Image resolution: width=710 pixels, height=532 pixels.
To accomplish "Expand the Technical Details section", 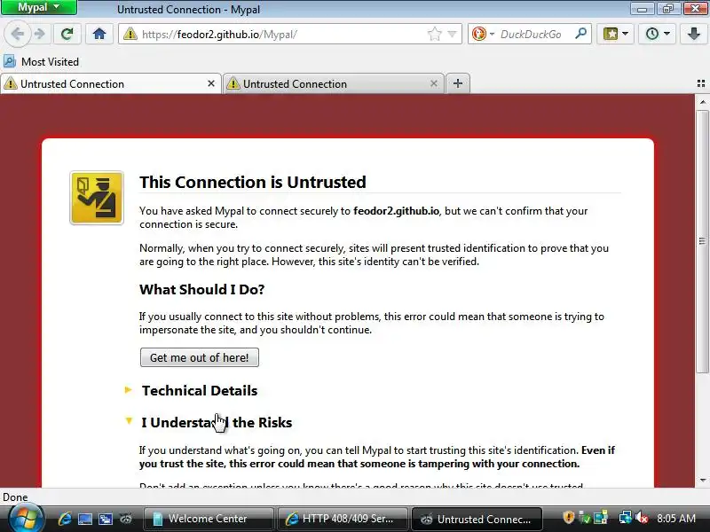I will [199, 390].
